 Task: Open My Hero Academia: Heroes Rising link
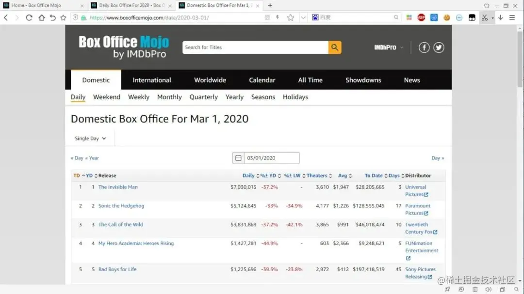point(136,243)
